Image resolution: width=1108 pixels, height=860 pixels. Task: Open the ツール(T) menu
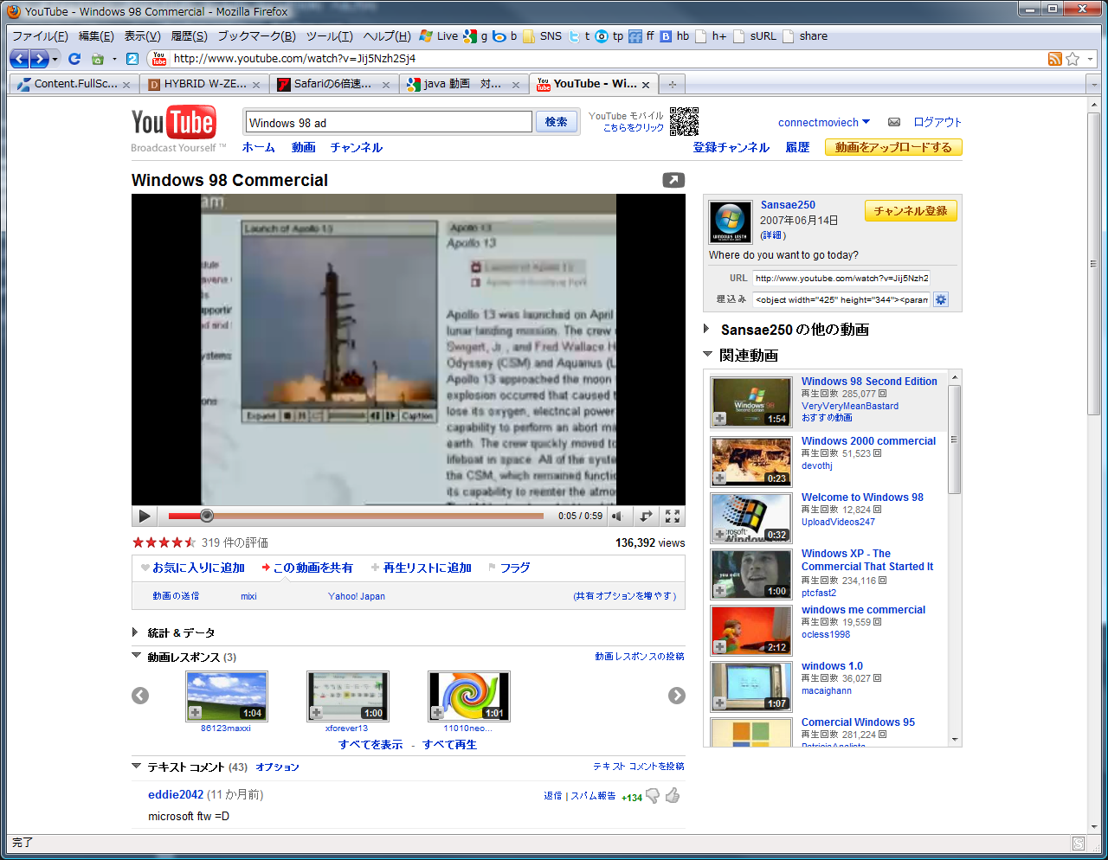pyautogui.click(x=329, y=36)
